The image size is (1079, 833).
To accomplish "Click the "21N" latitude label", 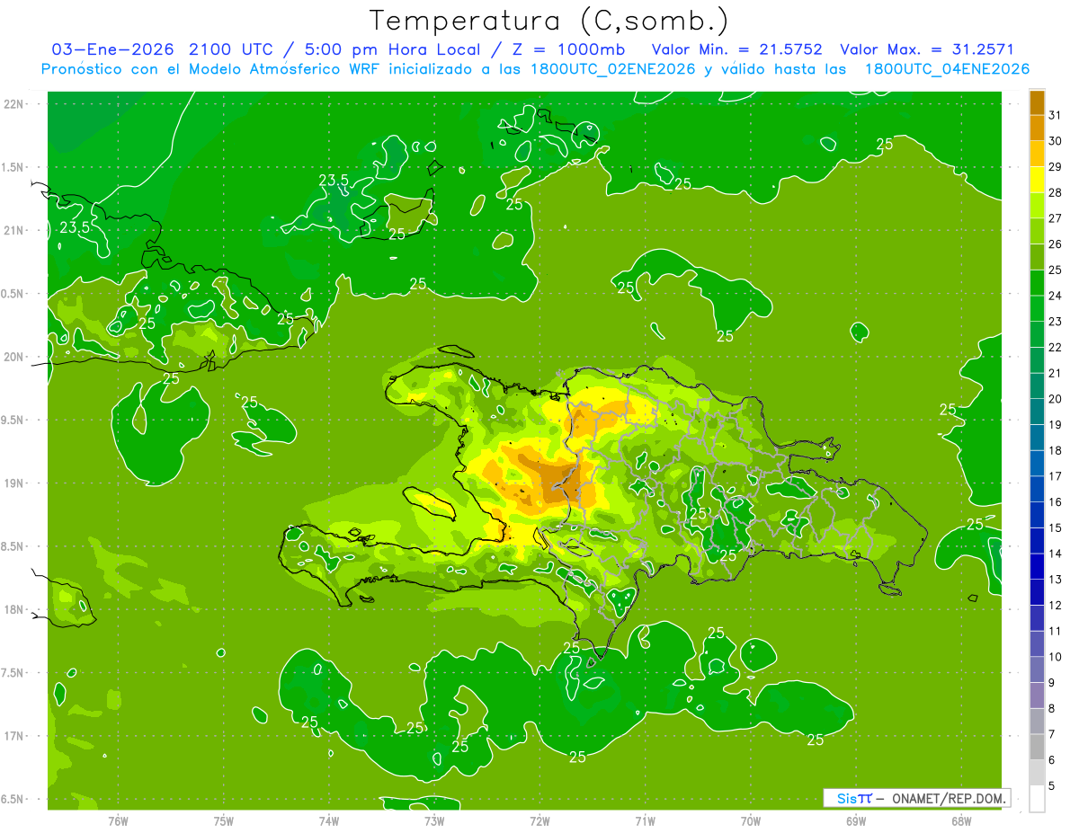I will [14, 230].
